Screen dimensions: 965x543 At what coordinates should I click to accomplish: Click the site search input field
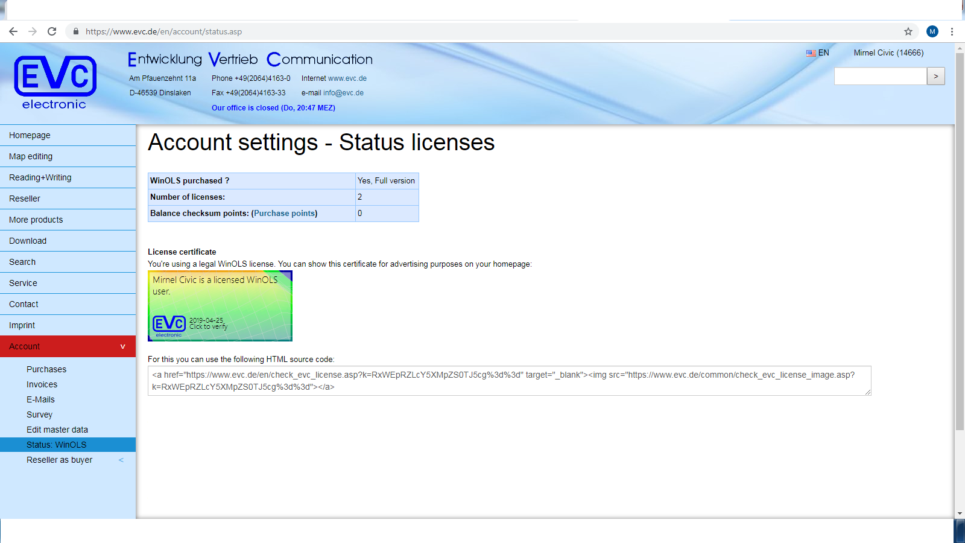pyautogui.click(x=880, y=76)
